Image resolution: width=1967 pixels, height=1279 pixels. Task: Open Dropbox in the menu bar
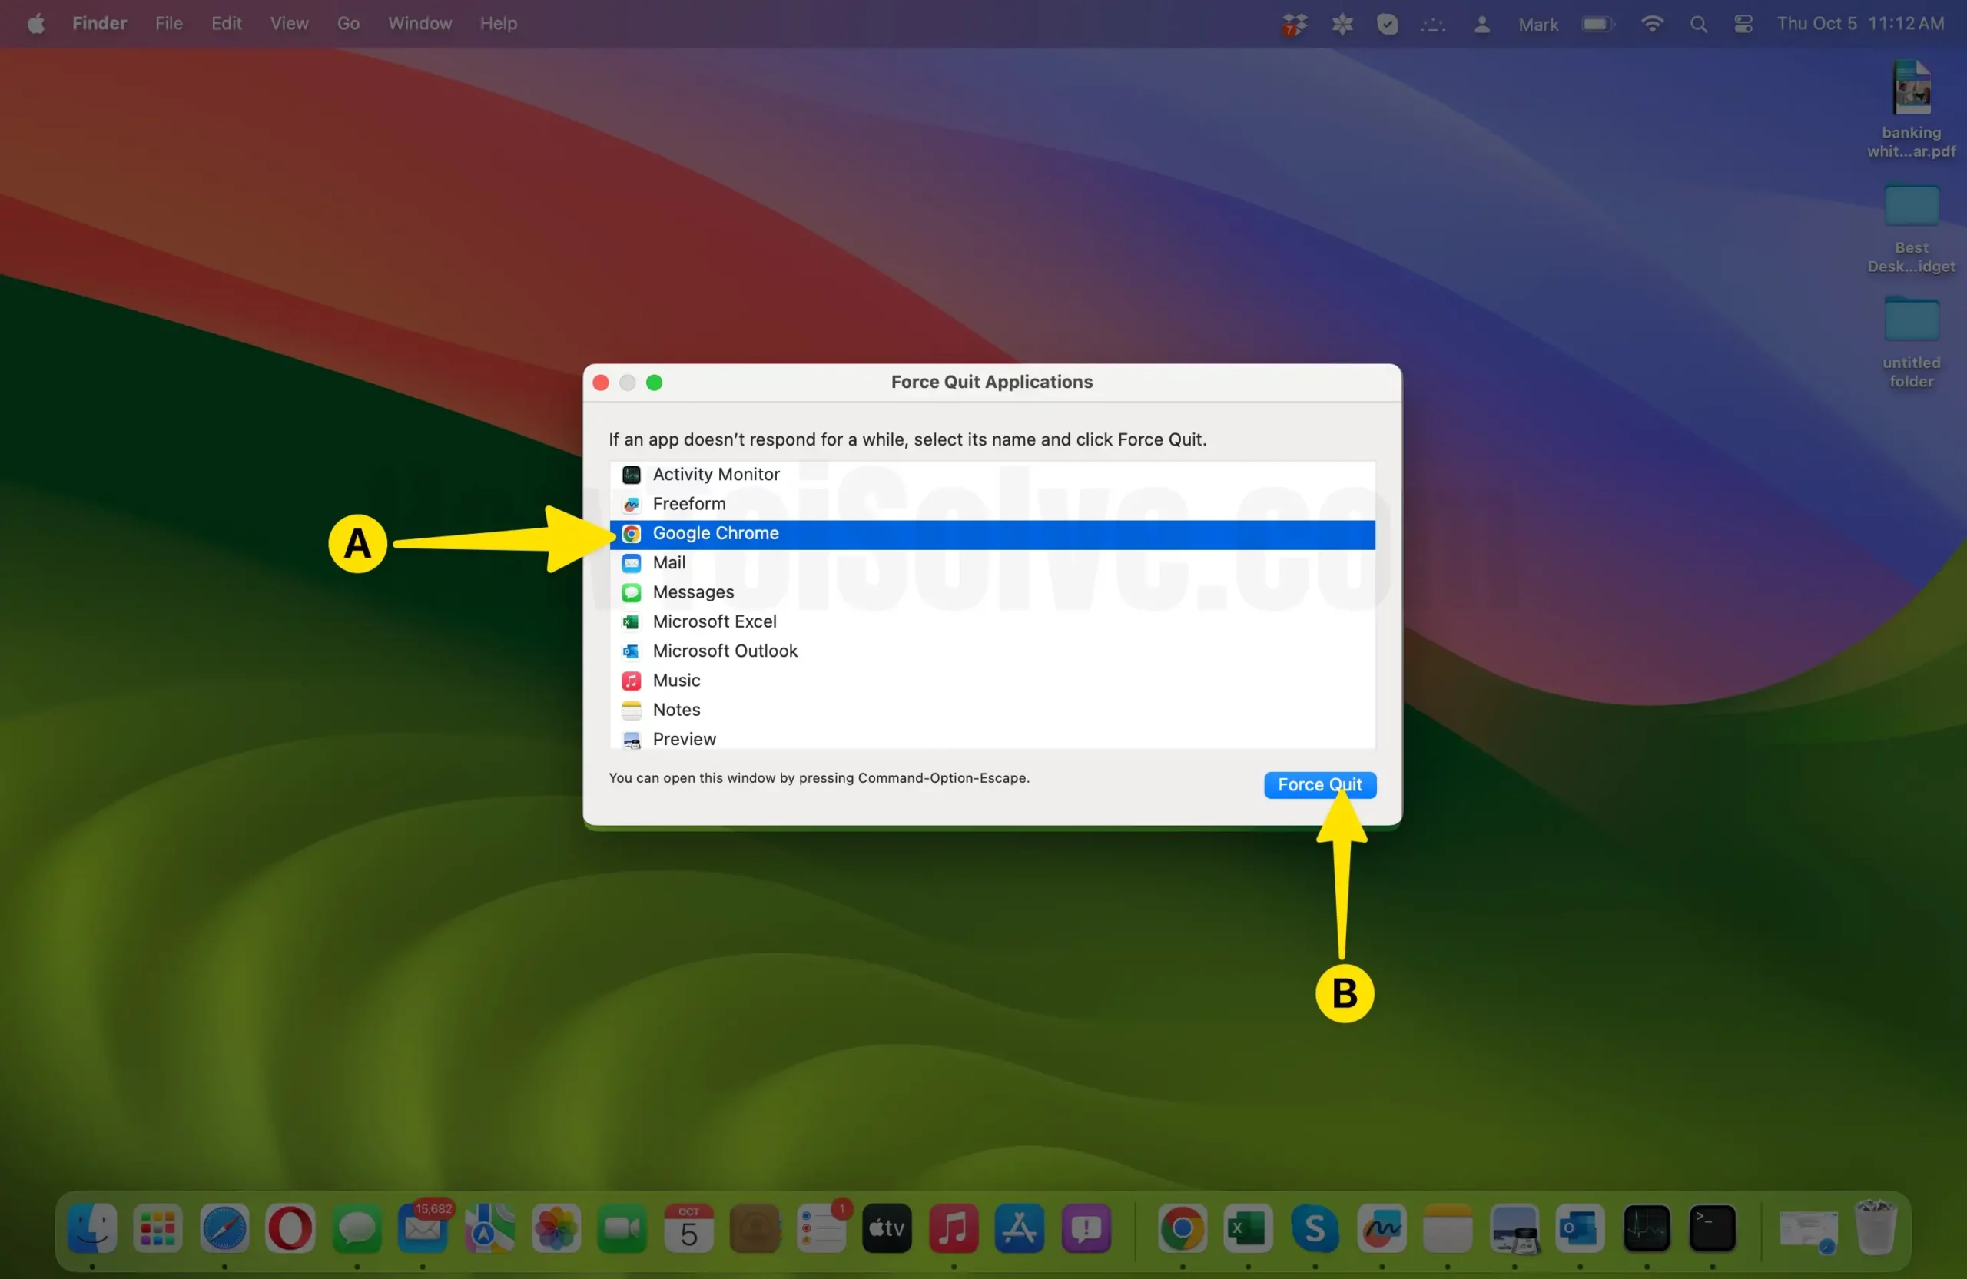1294,25
